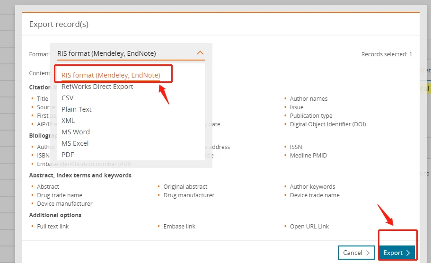Select MS Excel format option
Image resolution: width=431 pixels, height=263 pixels.
click(75, 143)
